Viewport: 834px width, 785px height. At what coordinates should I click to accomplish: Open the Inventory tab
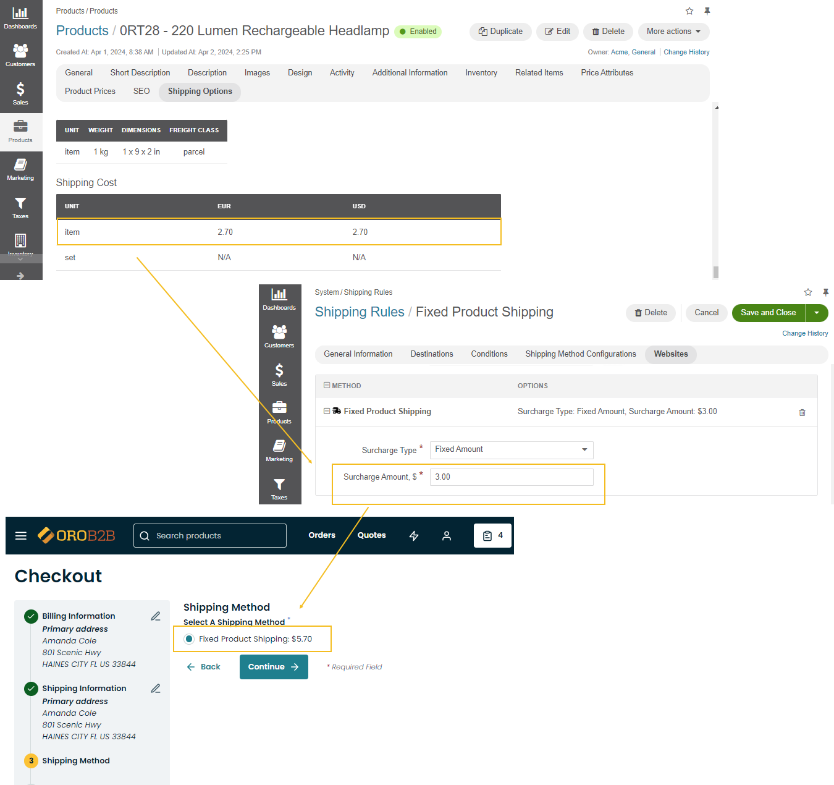point(481,73)
